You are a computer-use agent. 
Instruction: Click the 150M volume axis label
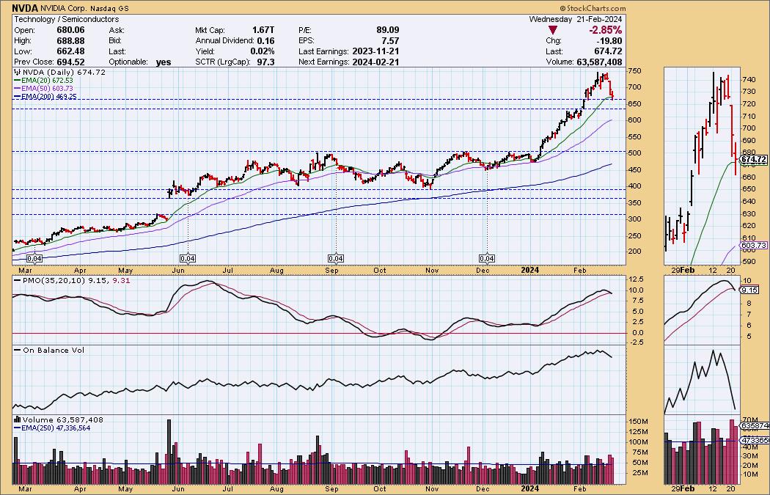638,422
